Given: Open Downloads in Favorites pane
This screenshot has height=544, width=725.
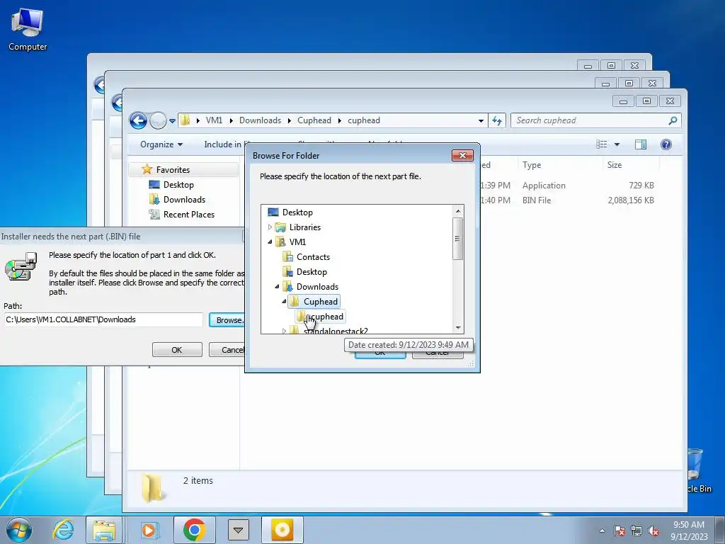Looking at the screenshot, I should [x=184, y=199].
